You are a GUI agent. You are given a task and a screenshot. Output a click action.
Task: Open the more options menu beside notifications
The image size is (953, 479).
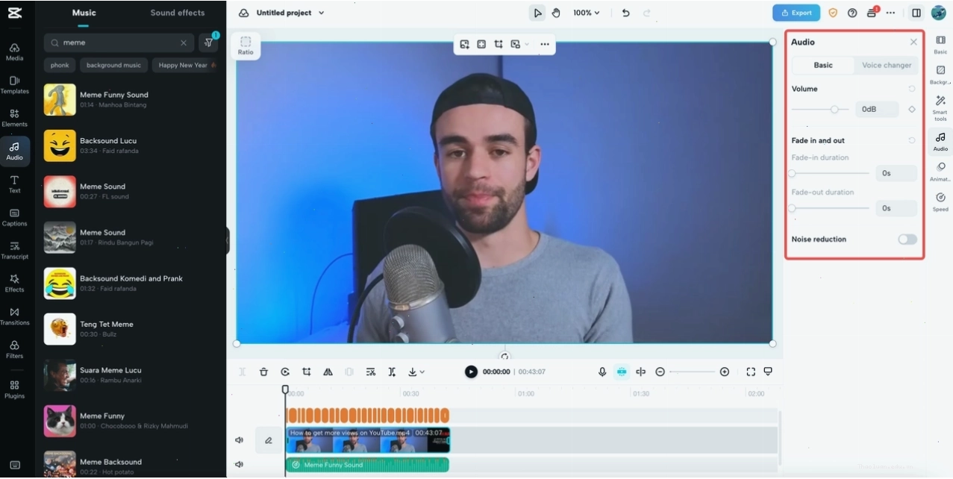(x=890, y=13)
